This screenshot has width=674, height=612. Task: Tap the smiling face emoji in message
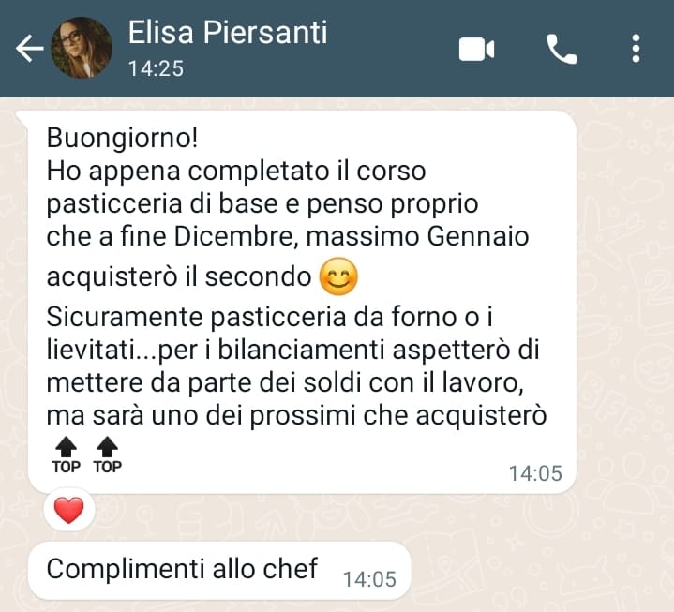pyautogui.click(x=338, y=276)
